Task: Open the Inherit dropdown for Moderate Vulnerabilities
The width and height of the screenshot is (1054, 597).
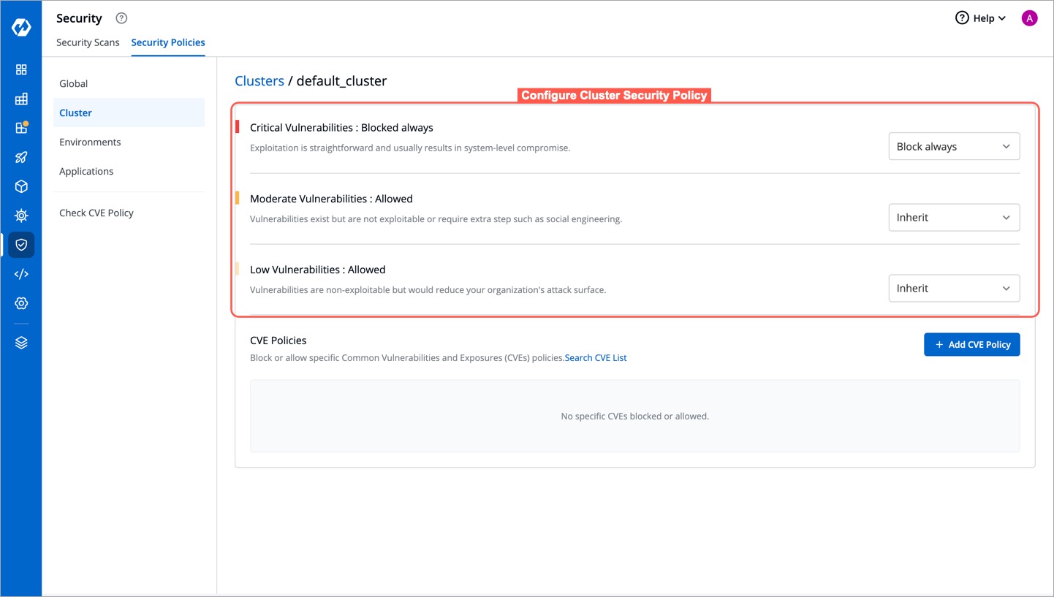Action: tap(954, 217)
